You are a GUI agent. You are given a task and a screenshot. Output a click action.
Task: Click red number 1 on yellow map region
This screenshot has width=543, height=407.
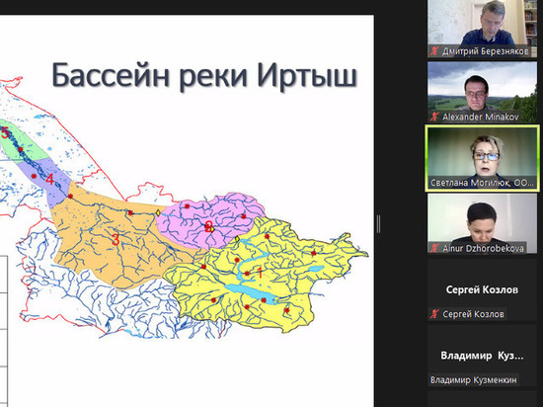tap(260, 273)
